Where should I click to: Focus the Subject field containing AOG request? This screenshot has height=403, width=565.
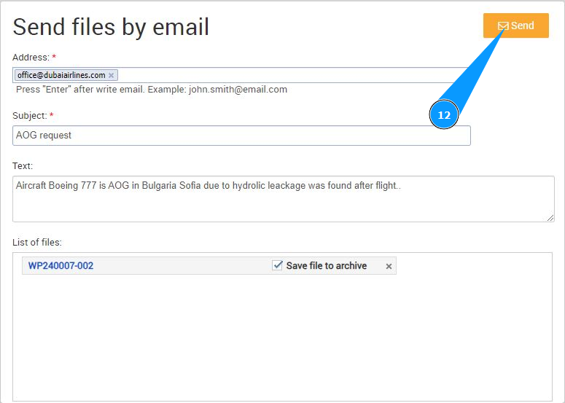(241, 136)
